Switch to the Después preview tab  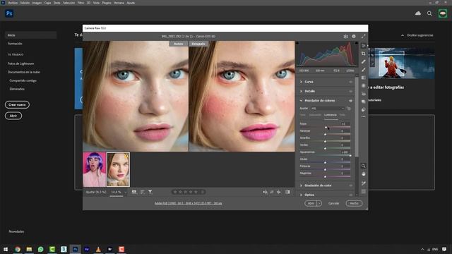click(x=198, y=44)
